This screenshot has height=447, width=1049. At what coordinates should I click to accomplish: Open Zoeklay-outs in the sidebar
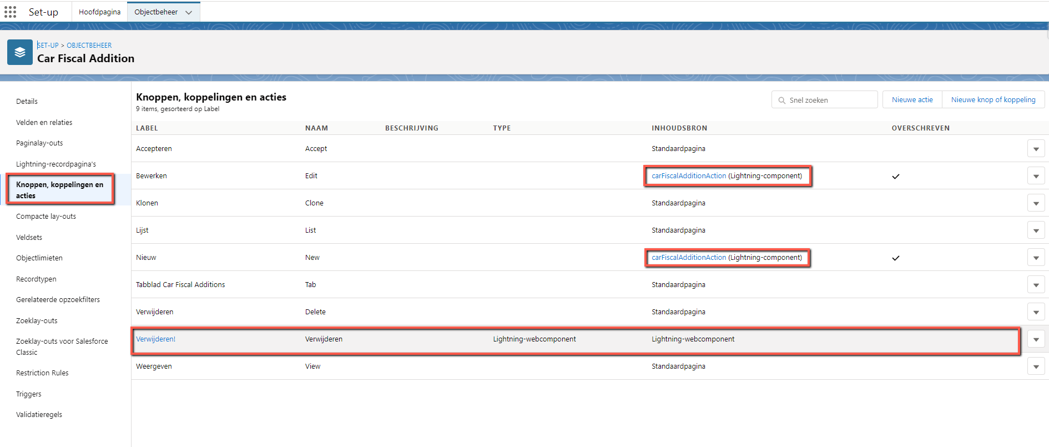[37, 320]
